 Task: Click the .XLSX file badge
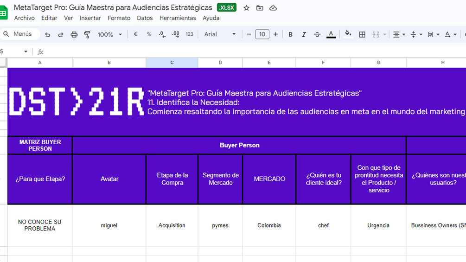227,7
